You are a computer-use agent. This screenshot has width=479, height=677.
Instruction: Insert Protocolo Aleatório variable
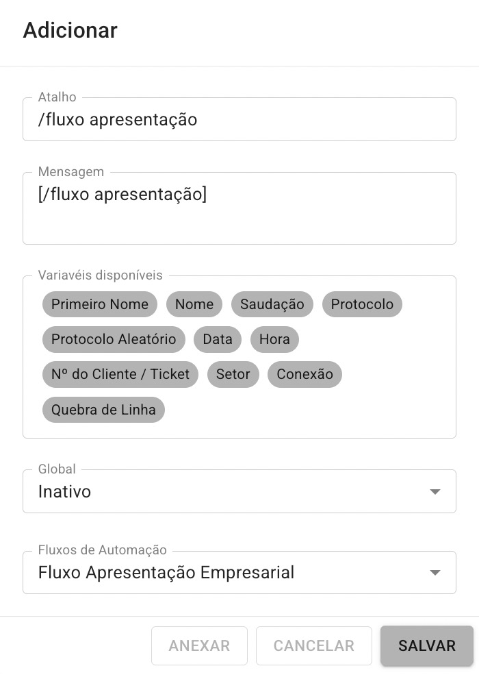click(114, 339)
